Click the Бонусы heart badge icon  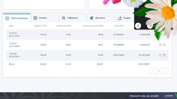coord(35,18)
